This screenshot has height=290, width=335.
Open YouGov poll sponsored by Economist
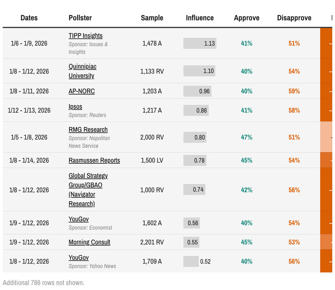point(79,219)
